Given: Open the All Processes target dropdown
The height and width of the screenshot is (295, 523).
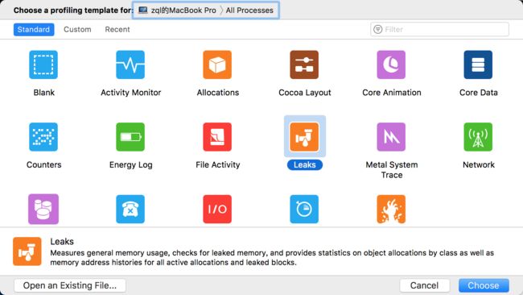Looking at the screenshot, I should 249,10.
